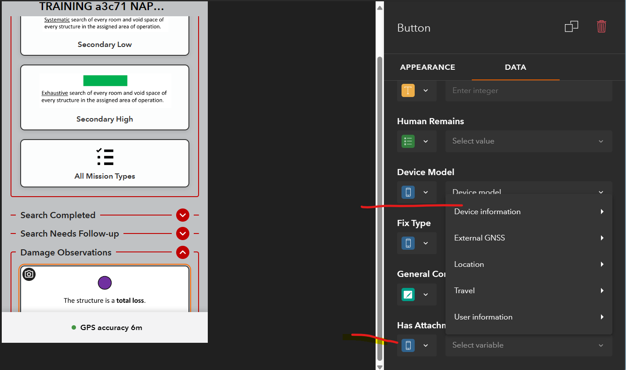This screenshot has width=626, height=370.
Task: Switch to the APPEARANCE tab
Action: coord(427,67)
